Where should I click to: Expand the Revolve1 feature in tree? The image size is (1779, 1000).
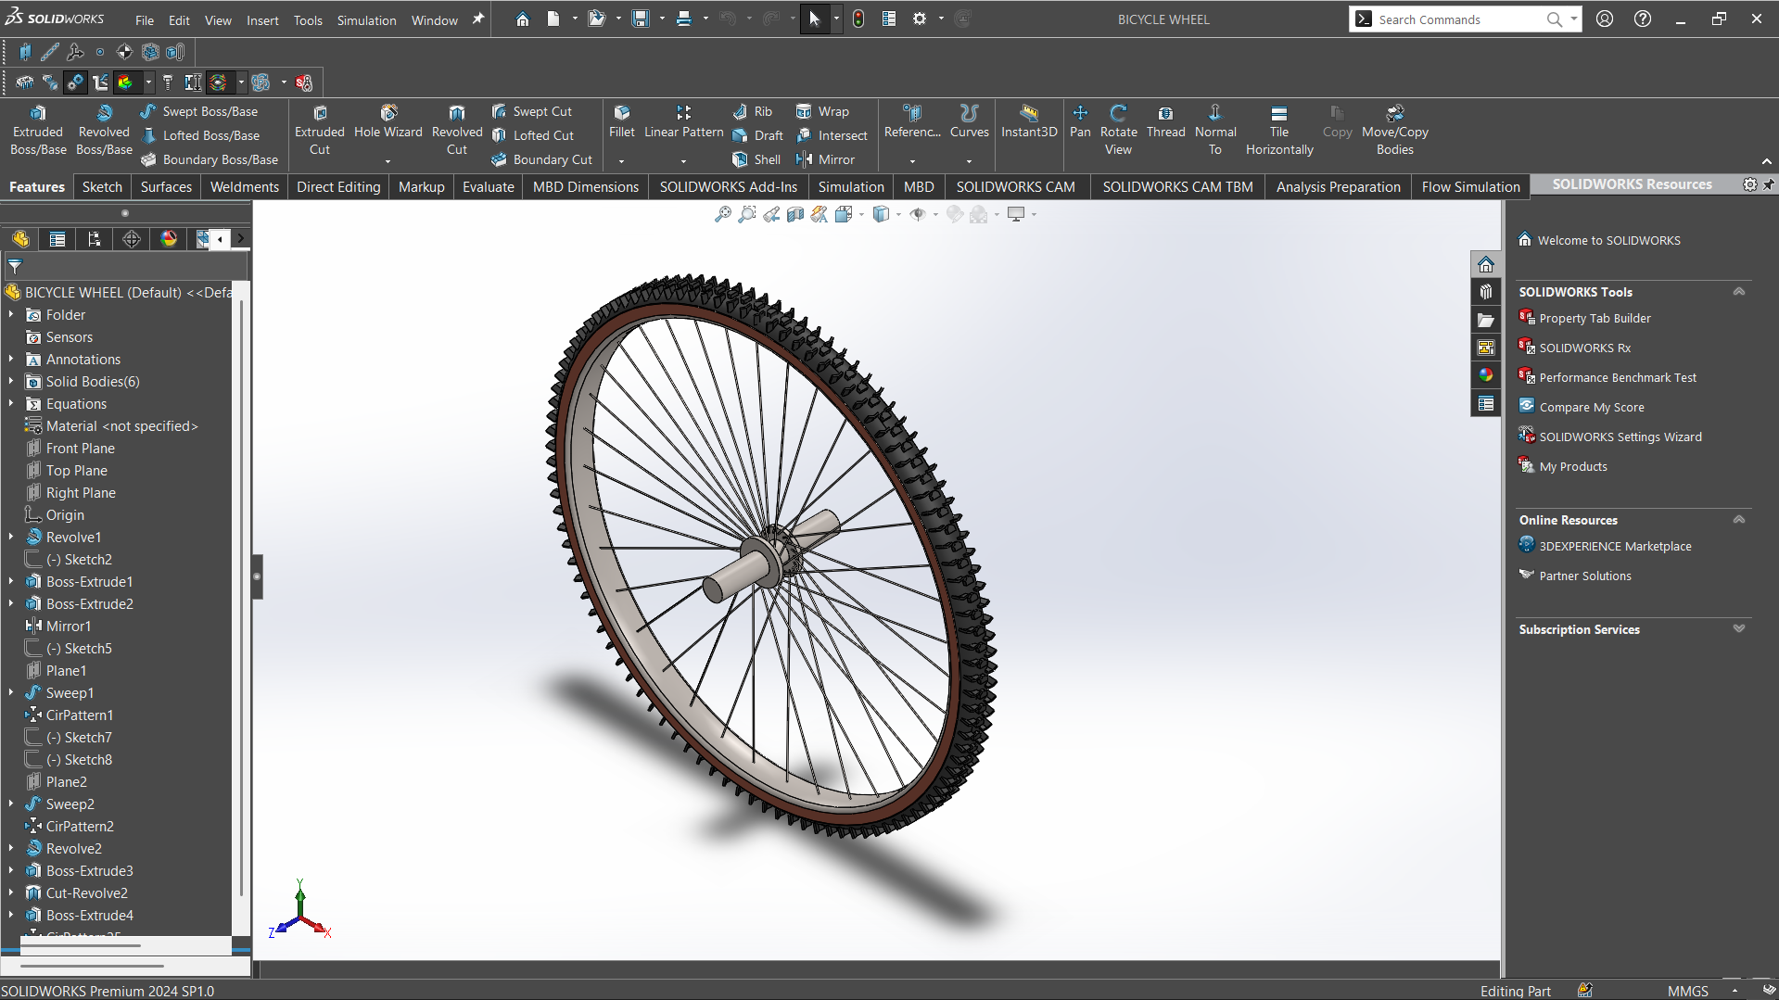[11, 538]
